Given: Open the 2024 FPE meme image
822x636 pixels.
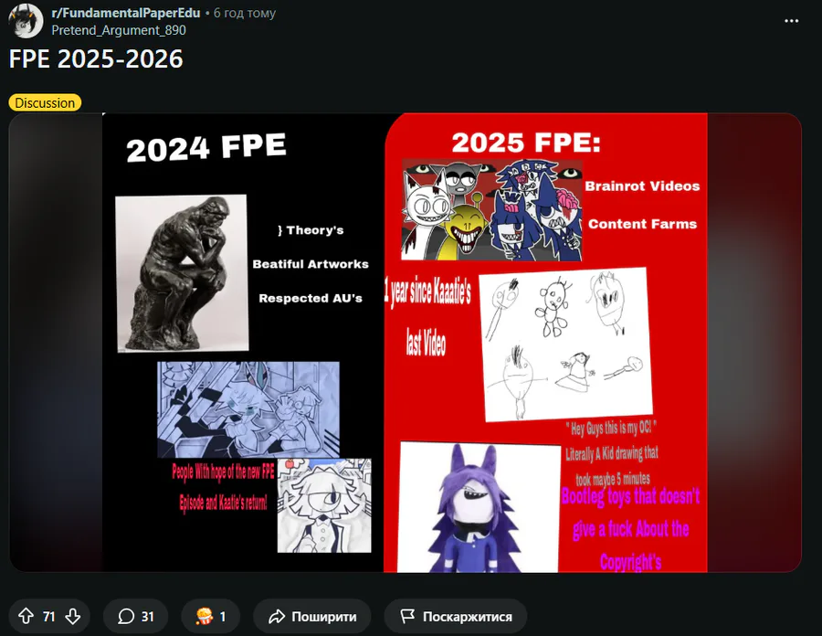Looking at the screenshot, I should coord(405,343).
